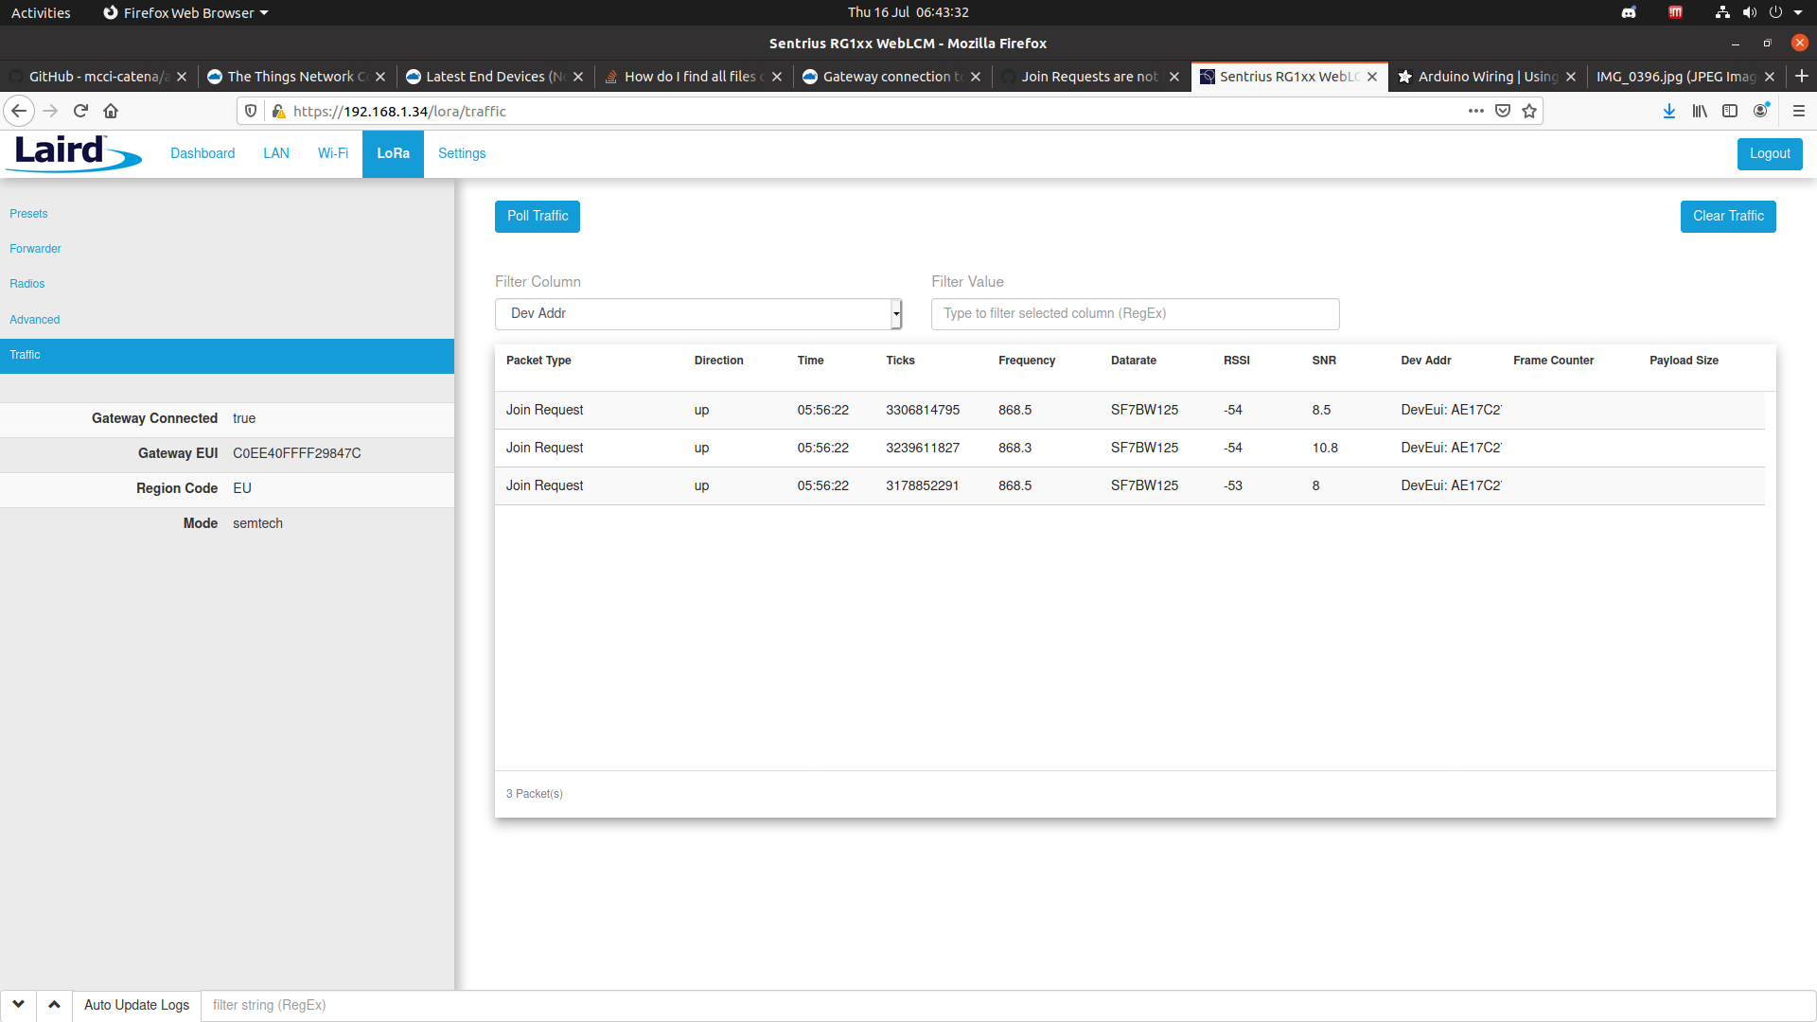Focus the log filter string field

point(1008,1005)
